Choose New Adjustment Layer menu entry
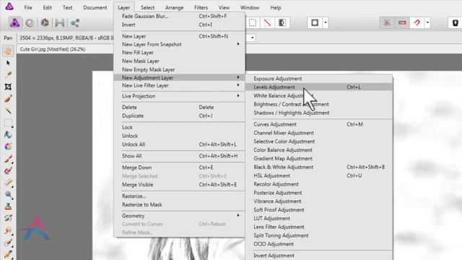Image resolution: width=462 pixels, height=260 pixels. click(179, 77)
